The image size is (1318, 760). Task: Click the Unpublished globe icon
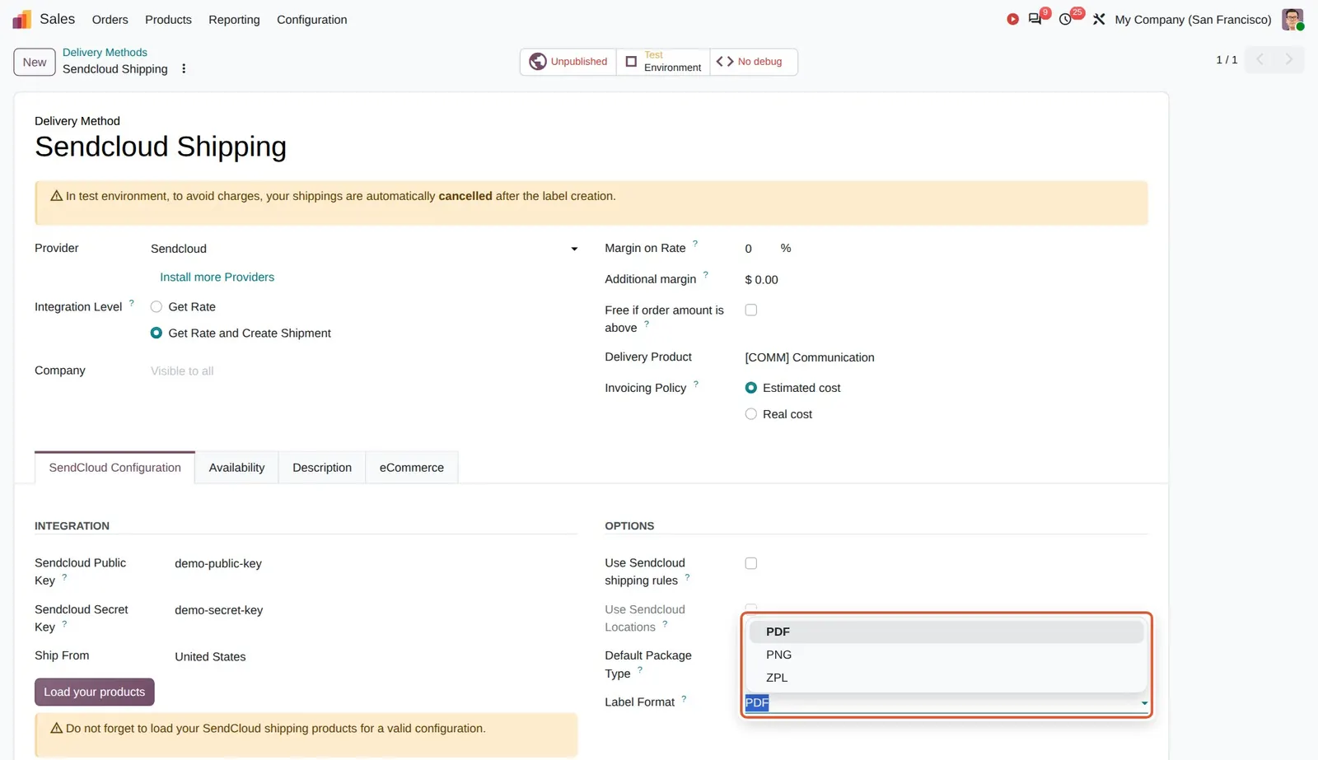coord(538,62)
